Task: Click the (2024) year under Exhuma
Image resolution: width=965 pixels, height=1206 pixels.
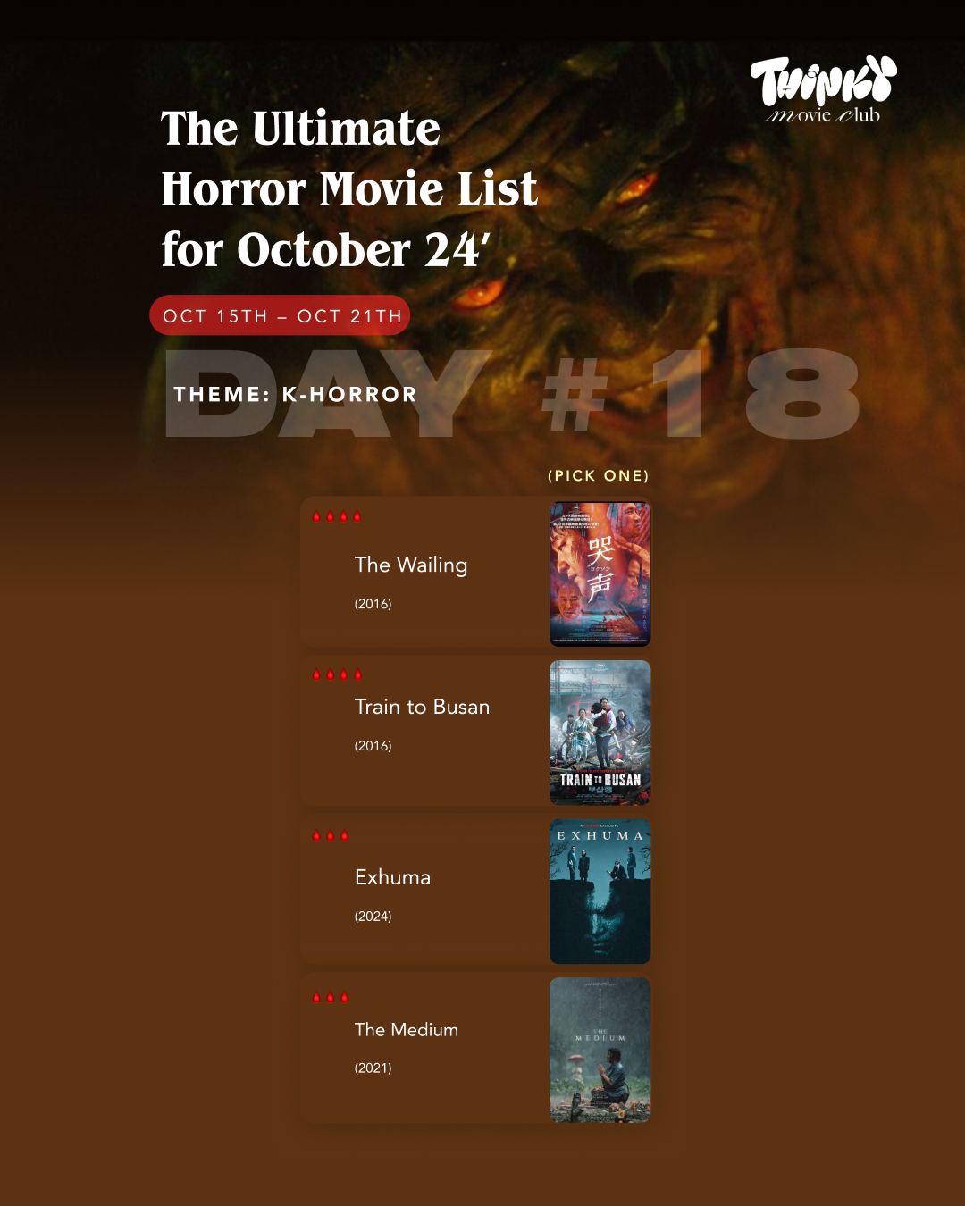Action: tap(373, 917)
